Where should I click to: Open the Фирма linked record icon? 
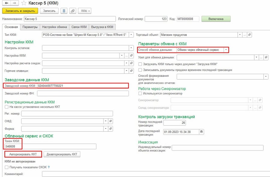pyautogui.click(x=110, y=129)
